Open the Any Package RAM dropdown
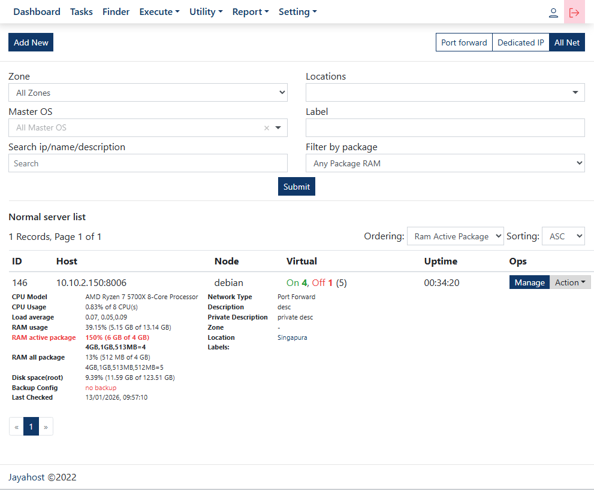 coord(445,163)
